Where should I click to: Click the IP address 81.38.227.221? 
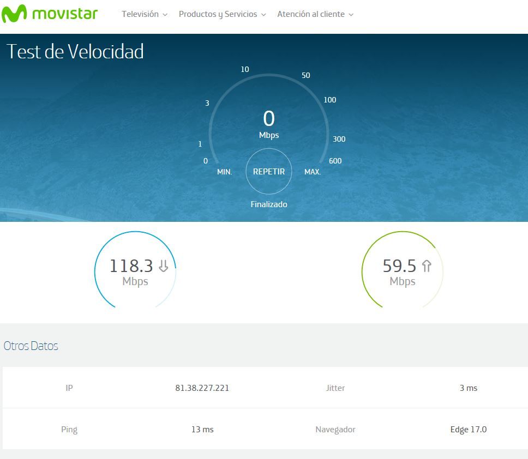coord(202,388)
